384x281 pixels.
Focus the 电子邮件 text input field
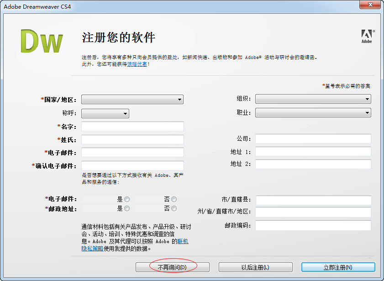tap(132, 153)
